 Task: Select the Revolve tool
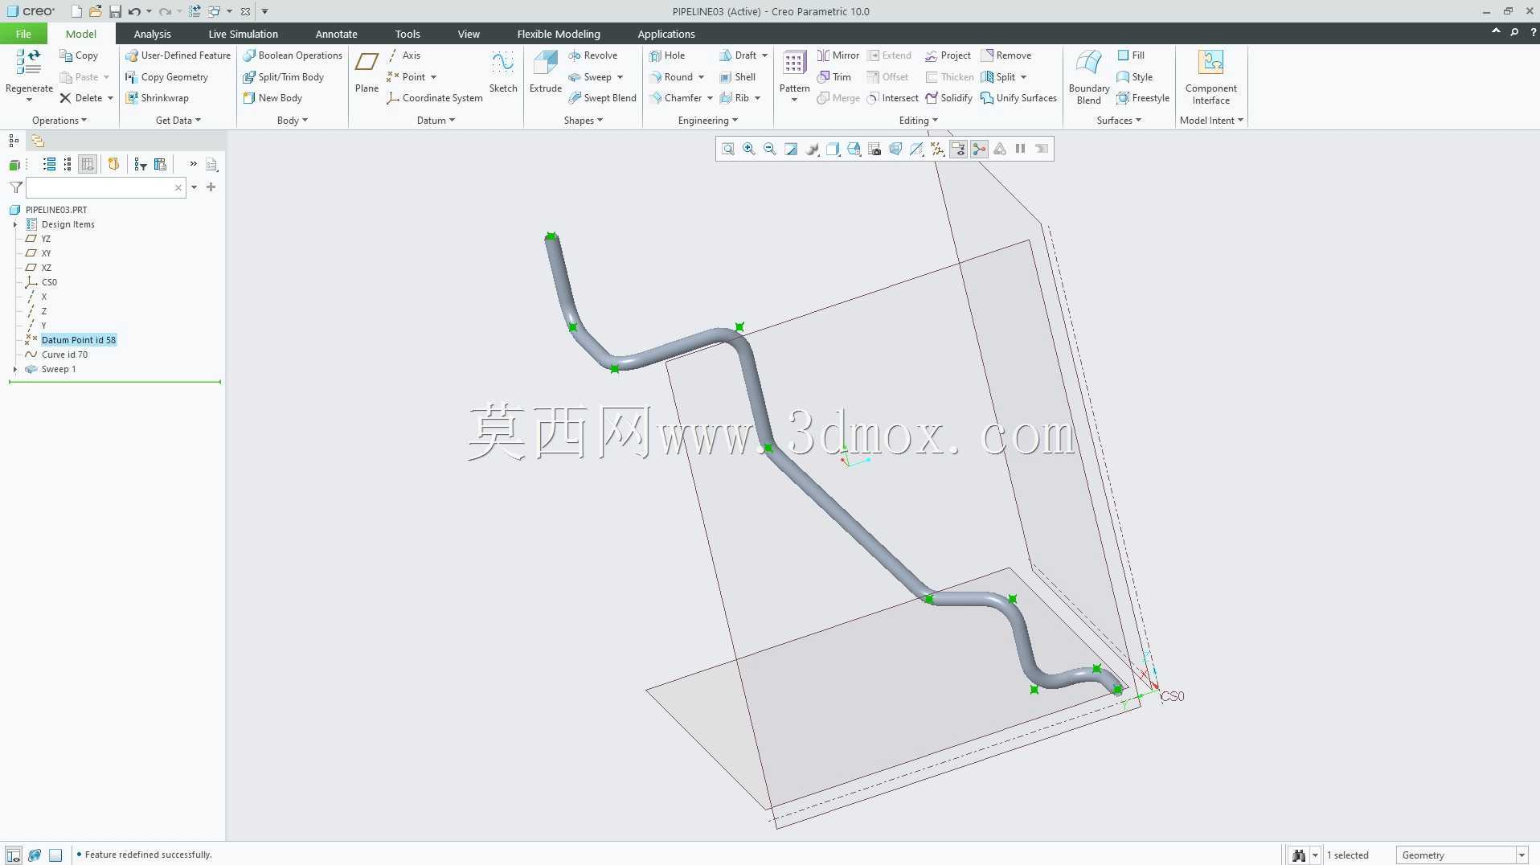(x=592, y=55)
